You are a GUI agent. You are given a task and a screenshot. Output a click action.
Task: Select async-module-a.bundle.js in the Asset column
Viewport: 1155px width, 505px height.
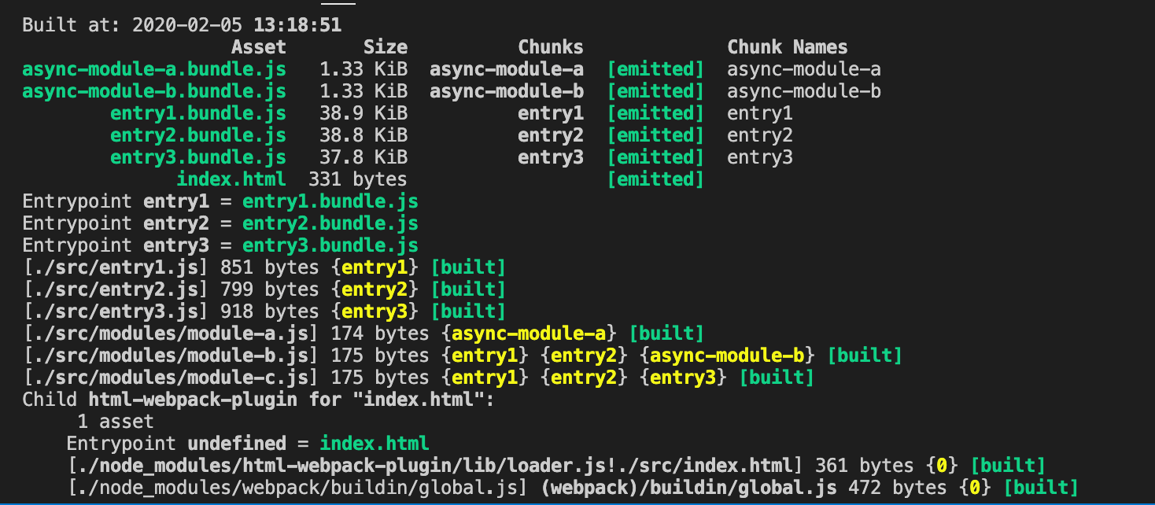click(154, 69)
